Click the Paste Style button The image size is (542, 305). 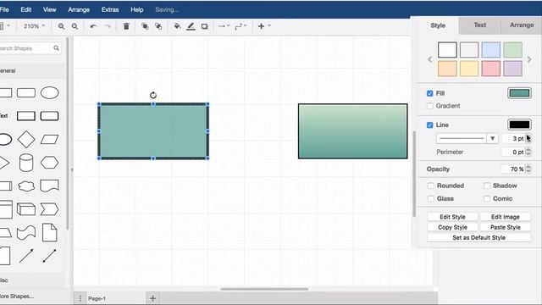[506, 227]
